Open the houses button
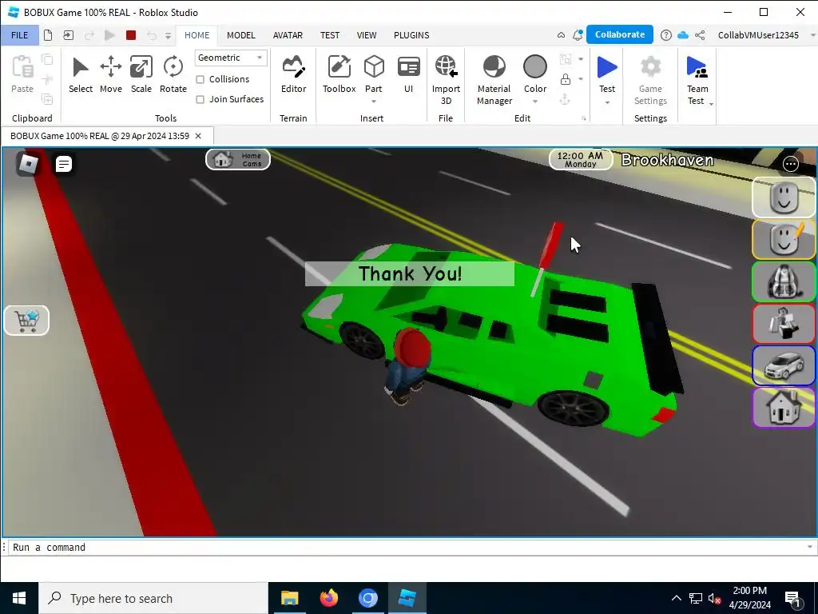 (x=784, y=407)
